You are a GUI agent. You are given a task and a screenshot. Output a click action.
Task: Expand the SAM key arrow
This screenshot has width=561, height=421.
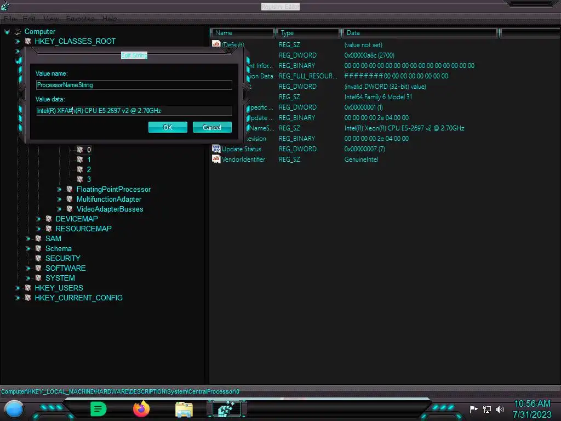[27, 239]
